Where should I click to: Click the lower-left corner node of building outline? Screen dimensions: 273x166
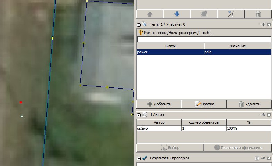tap(80, 85)
